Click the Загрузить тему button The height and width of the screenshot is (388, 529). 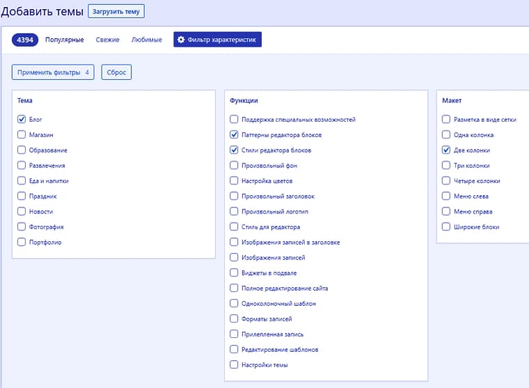(116, 11)
